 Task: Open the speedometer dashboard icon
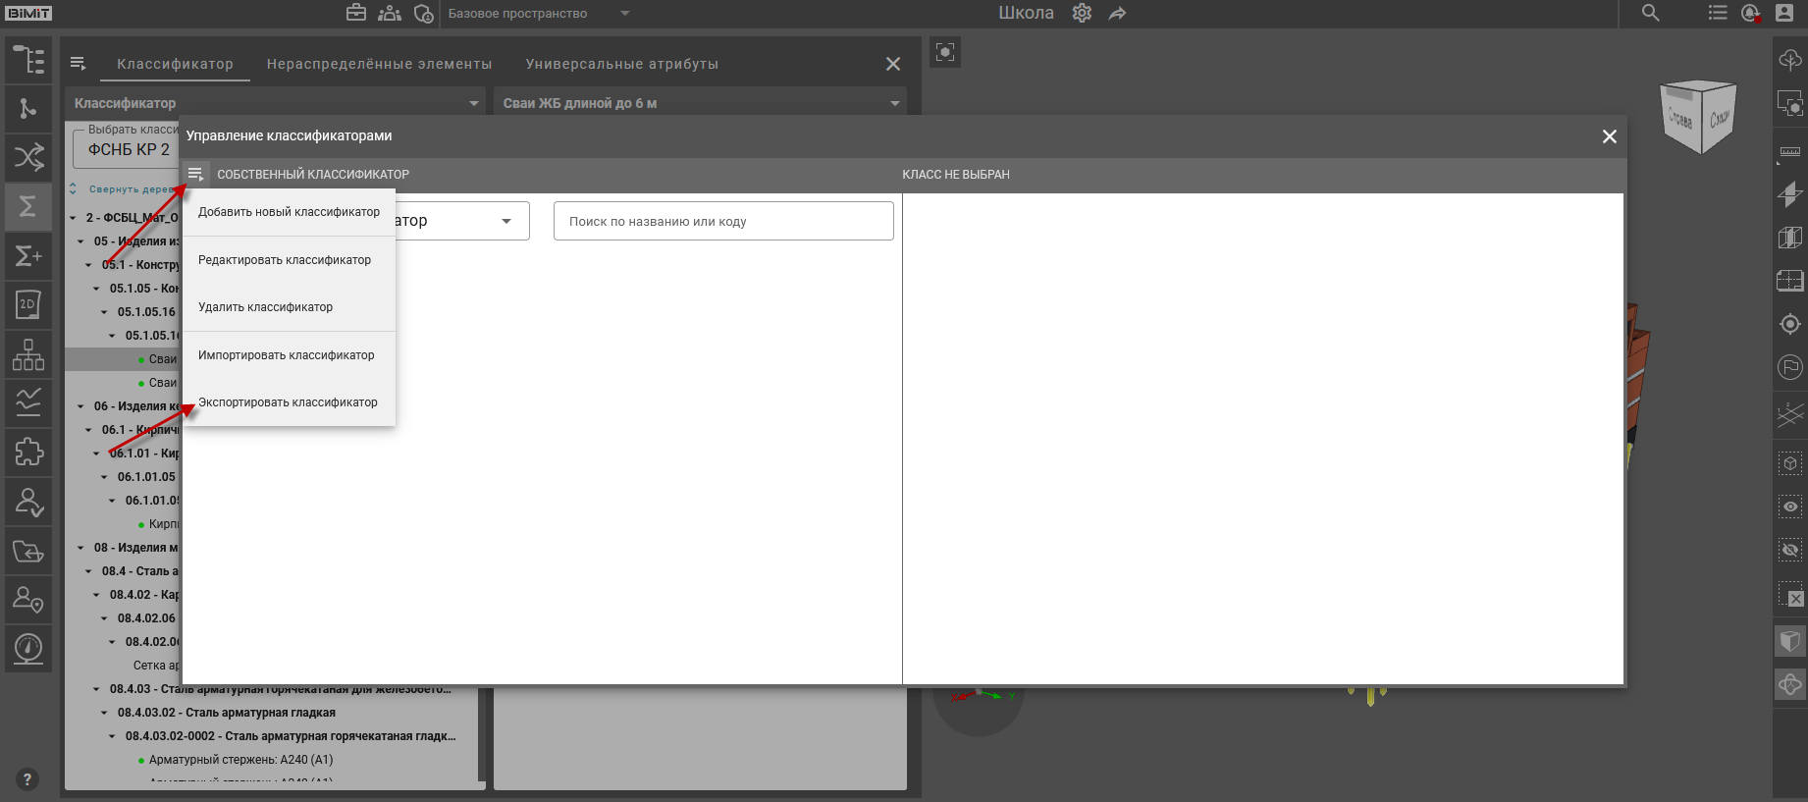28,648
